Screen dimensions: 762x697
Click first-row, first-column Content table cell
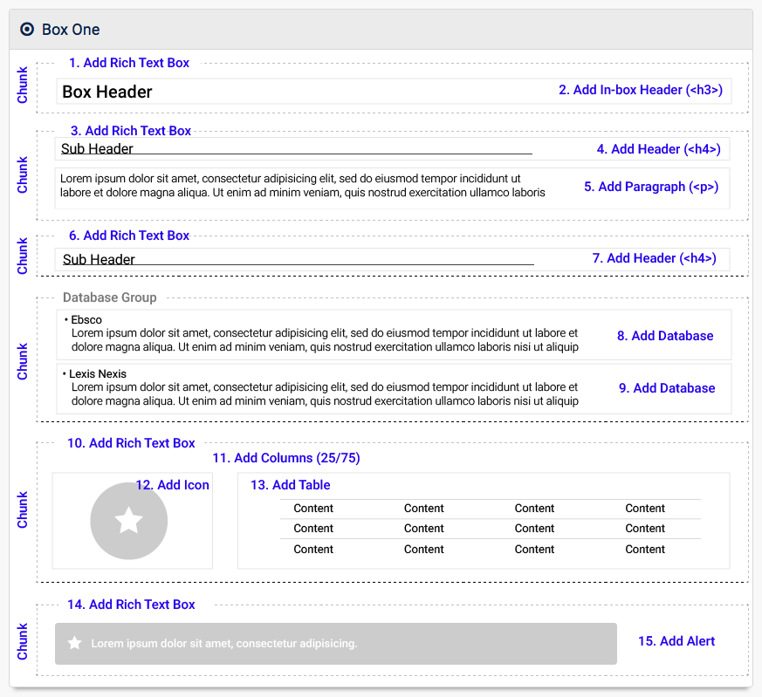pos(313,508)
